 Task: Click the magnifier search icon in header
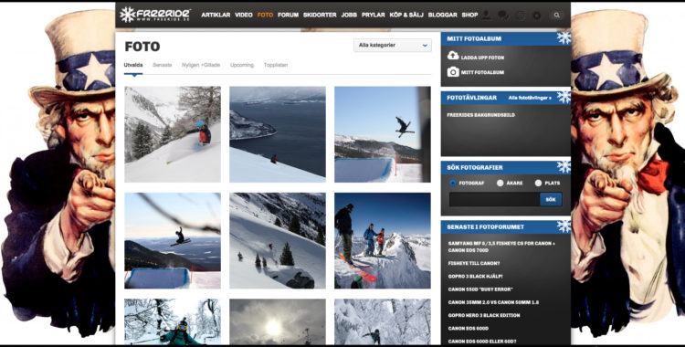point(556,16)
